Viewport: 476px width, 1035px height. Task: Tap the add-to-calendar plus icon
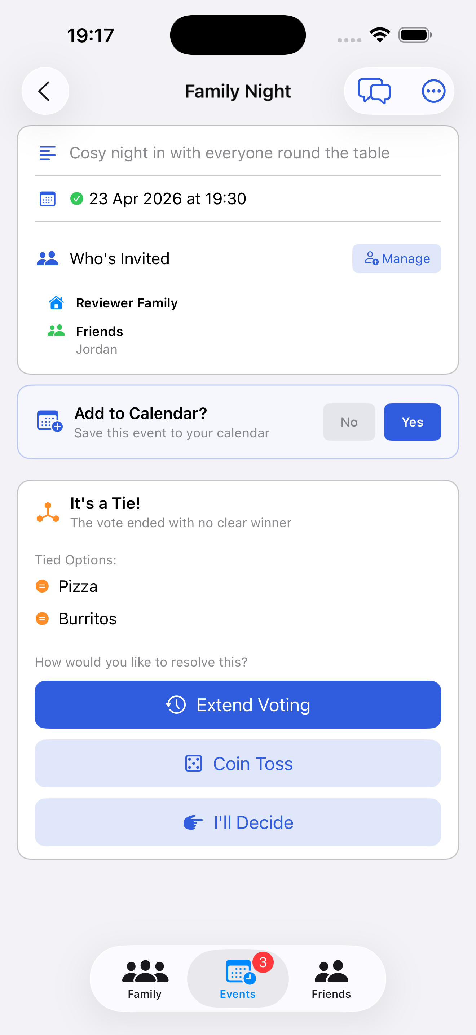click(x=49, y=422)
